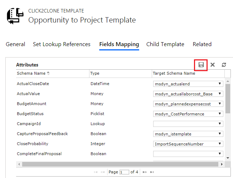Click the Click2Clone template logo icon
Image resolution: width=233 pixels, height=178 pixels.
pos(15,16)
